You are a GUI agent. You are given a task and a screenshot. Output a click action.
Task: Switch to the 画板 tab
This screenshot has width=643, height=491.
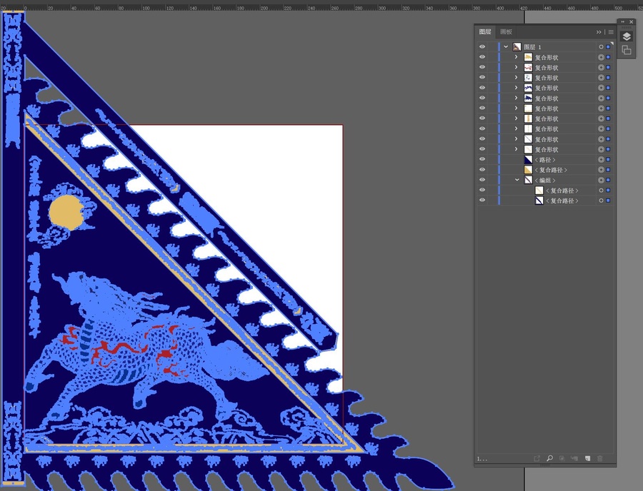pos(506,31)
